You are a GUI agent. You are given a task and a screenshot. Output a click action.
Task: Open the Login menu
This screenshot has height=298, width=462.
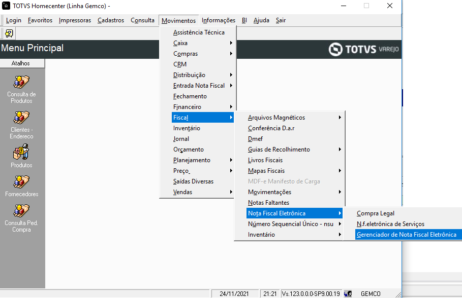click(14, 20)
